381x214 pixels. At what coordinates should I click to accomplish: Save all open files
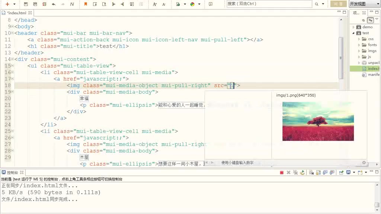tap(35, 4)
